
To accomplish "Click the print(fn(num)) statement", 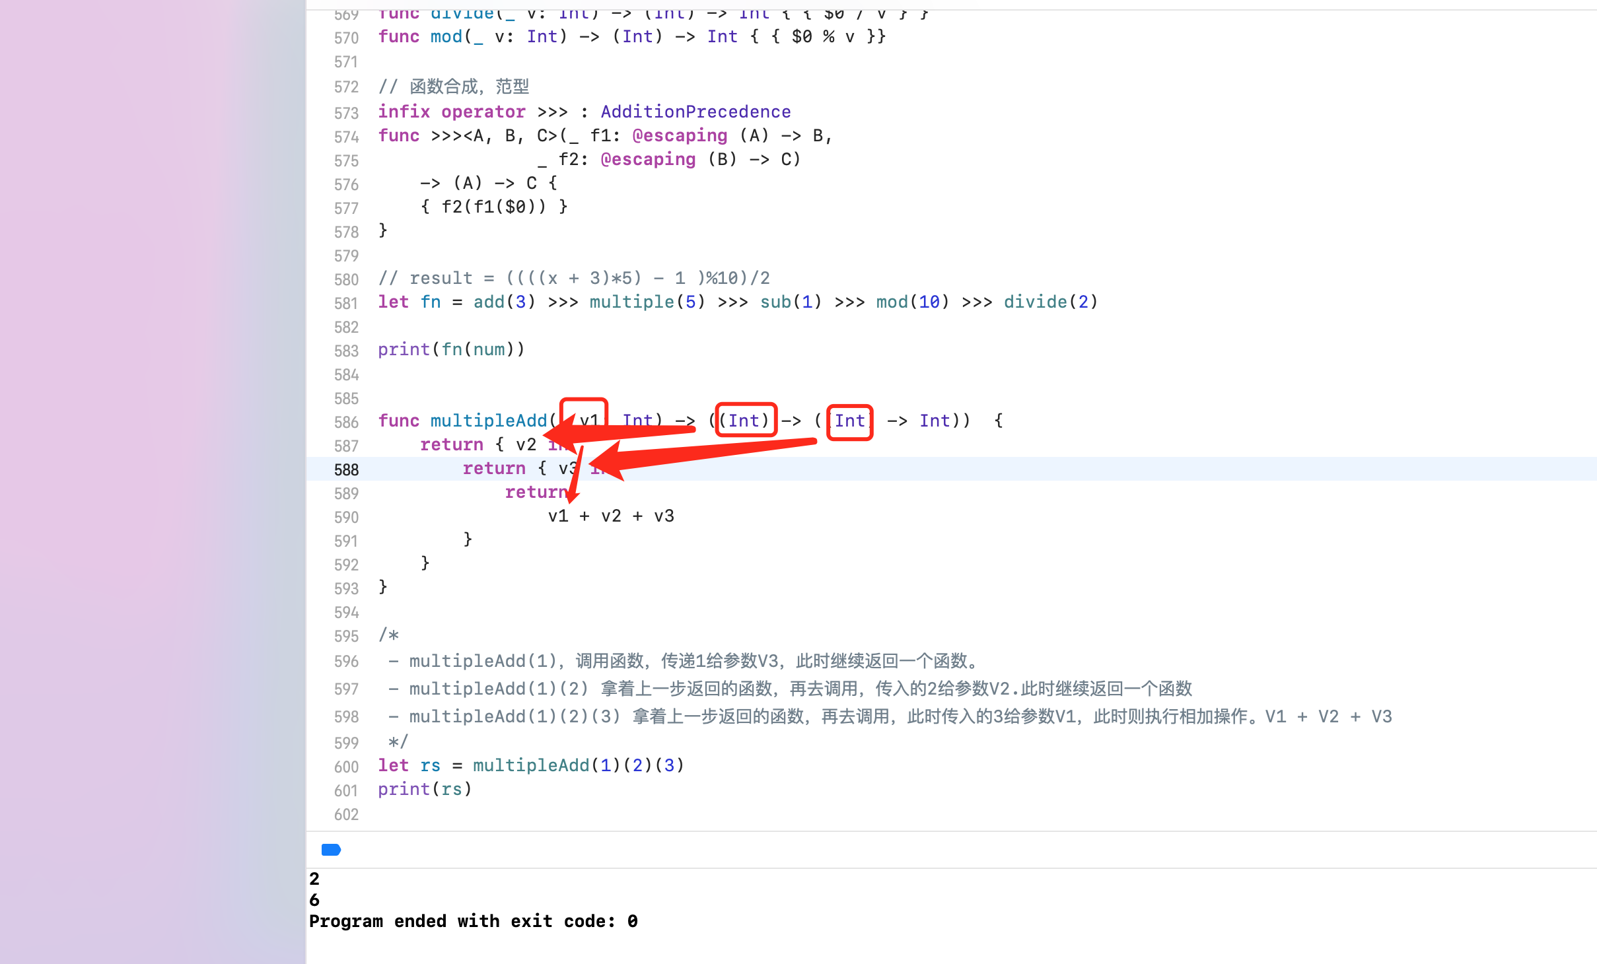I will pyautogui.click(x=451, y=349).
